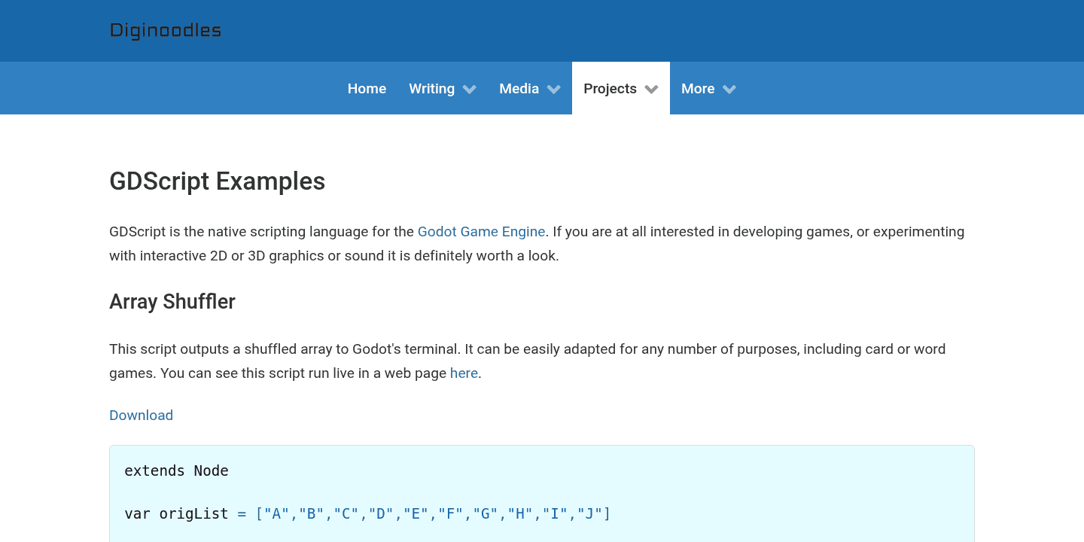The image size is (1084, 542).
Task: Open the Writing menu item
Action: [431, 89]
